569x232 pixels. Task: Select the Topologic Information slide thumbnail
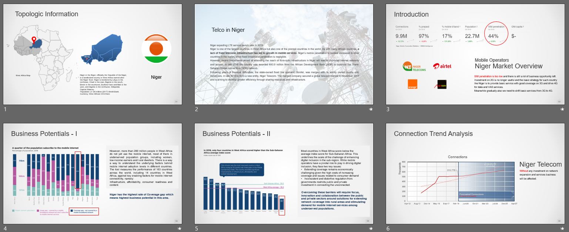pyautogui.click(x=93, y=54)
